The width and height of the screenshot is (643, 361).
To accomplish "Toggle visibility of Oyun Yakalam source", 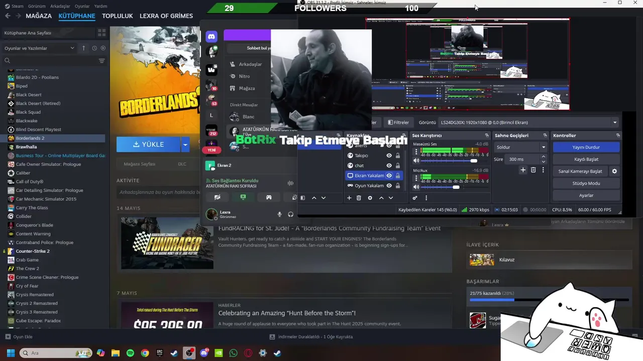I will point(389,186).
